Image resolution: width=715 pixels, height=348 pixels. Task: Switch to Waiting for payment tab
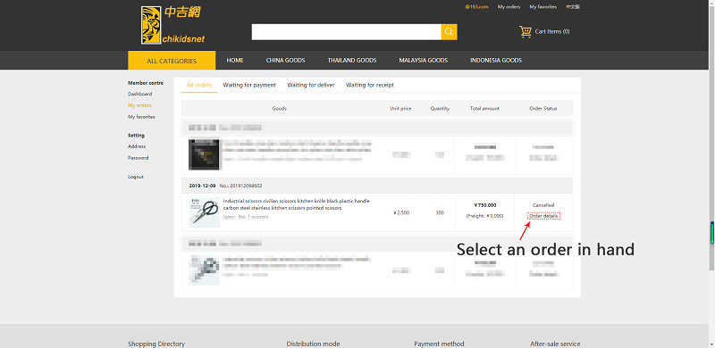coord(249,85)
